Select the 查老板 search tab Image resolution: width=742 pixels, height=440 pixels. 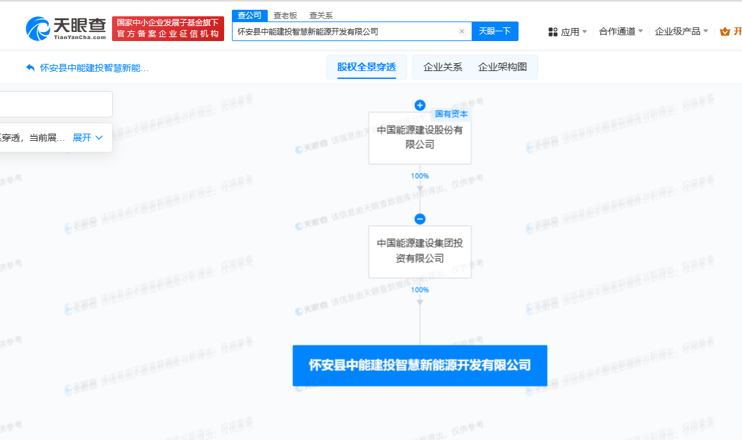285,16
